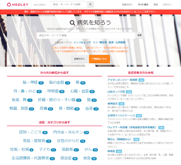Select the うつ popular keyword
Screen dimensions: 181x165
tap(95, 42)
